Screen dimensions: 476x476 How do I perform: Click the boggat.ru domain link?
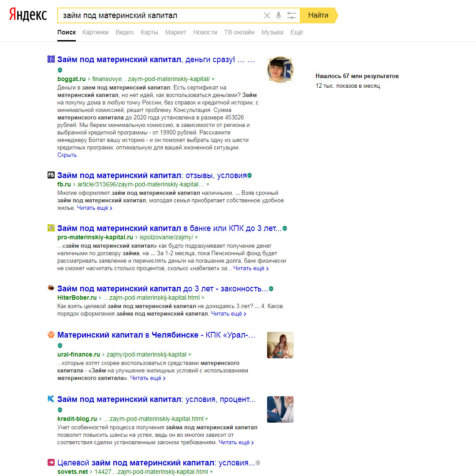tap(71, 79)
